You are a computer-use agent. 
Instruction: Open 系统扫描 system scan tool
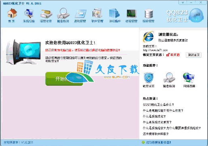click(x=29, y=15)
